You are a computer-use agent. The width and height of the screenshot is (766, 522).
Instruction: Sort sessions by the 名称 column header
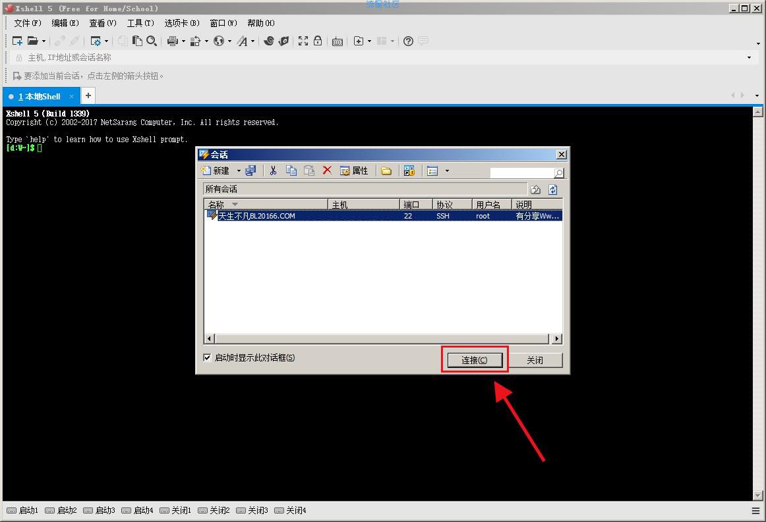tap(266, 205)
